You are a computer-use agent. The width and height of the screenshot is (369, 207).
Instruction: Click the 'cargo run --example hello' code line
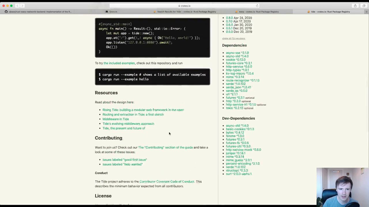[x=124, y=79]
